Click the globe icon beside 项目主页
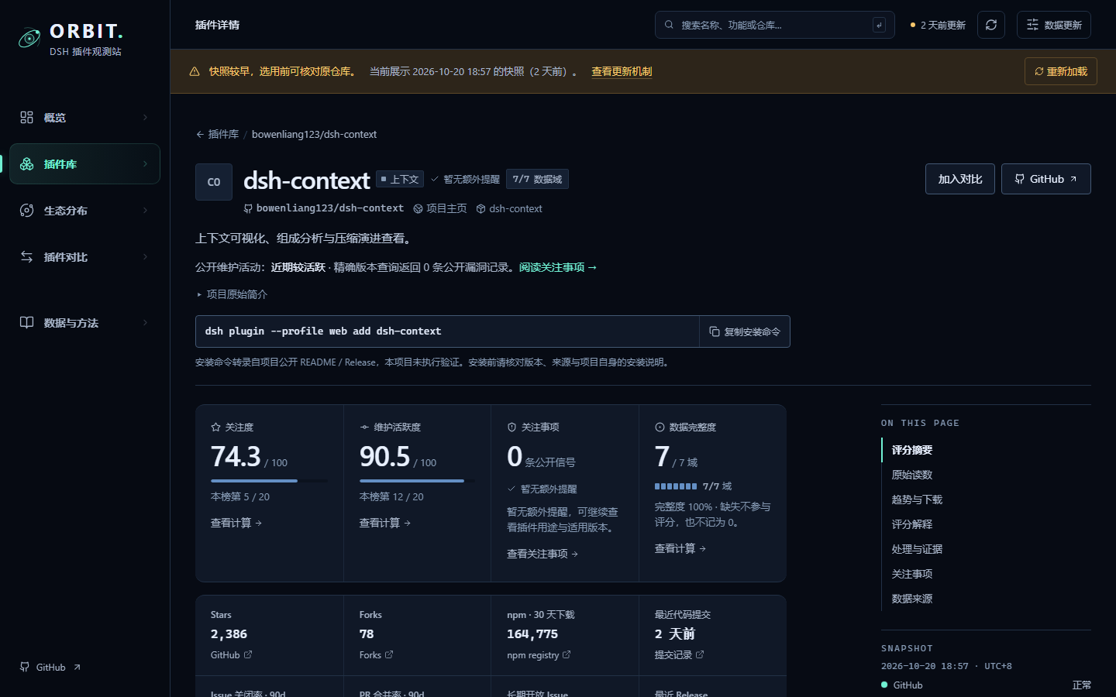 click(x=418, y=208)
